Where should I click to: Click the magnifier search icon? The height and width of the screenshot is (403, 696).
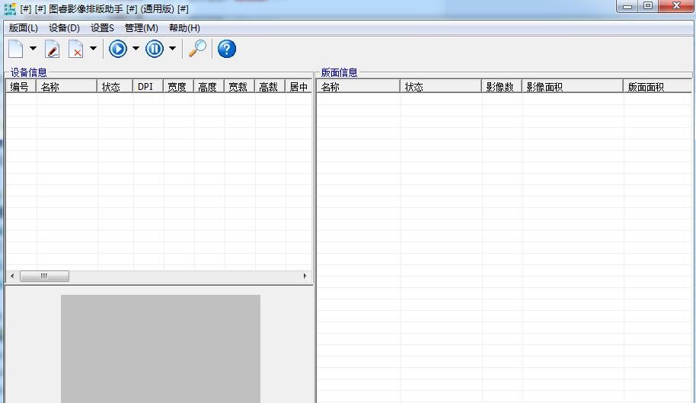197,49
